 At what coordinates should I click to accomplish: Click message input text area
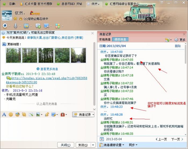point(48,129)
